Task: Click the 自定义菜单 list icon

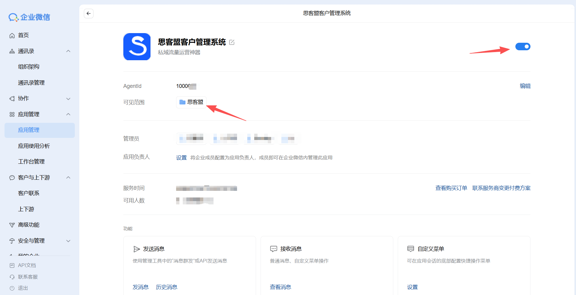Action: 411,249
